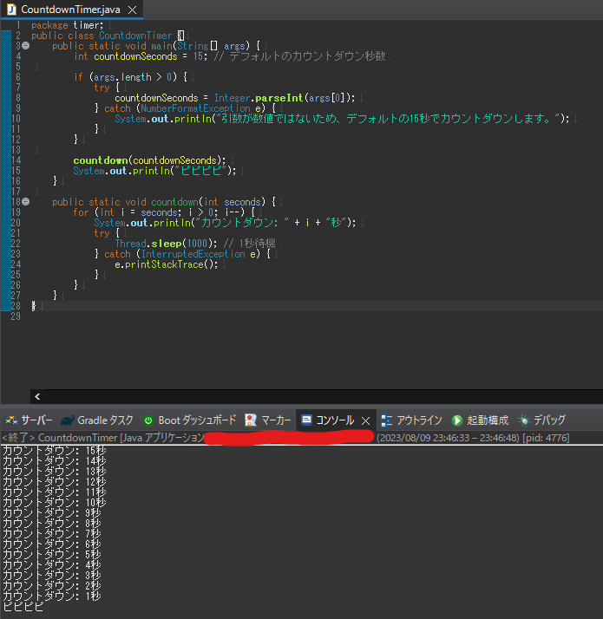Select the CountdownTimer.java editor tab
The height and width of the screenshot is (619, 603).
69,10
